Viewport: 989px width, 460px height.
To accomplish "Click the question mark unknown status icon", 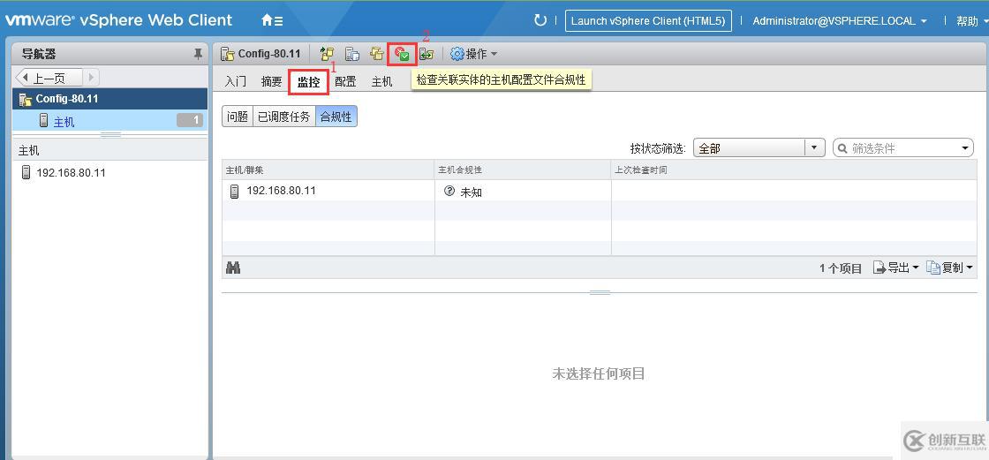I will pos(449,192).
